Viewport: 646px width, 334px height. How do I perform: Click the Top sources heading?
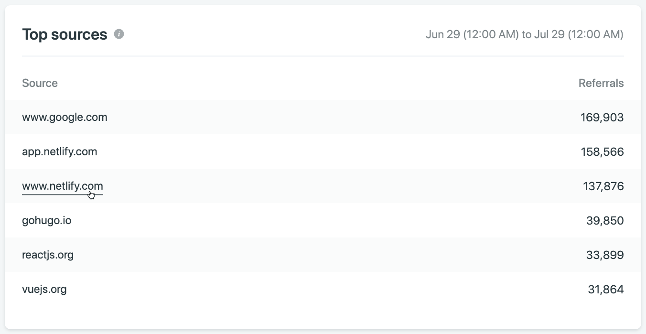coord(65,34)
